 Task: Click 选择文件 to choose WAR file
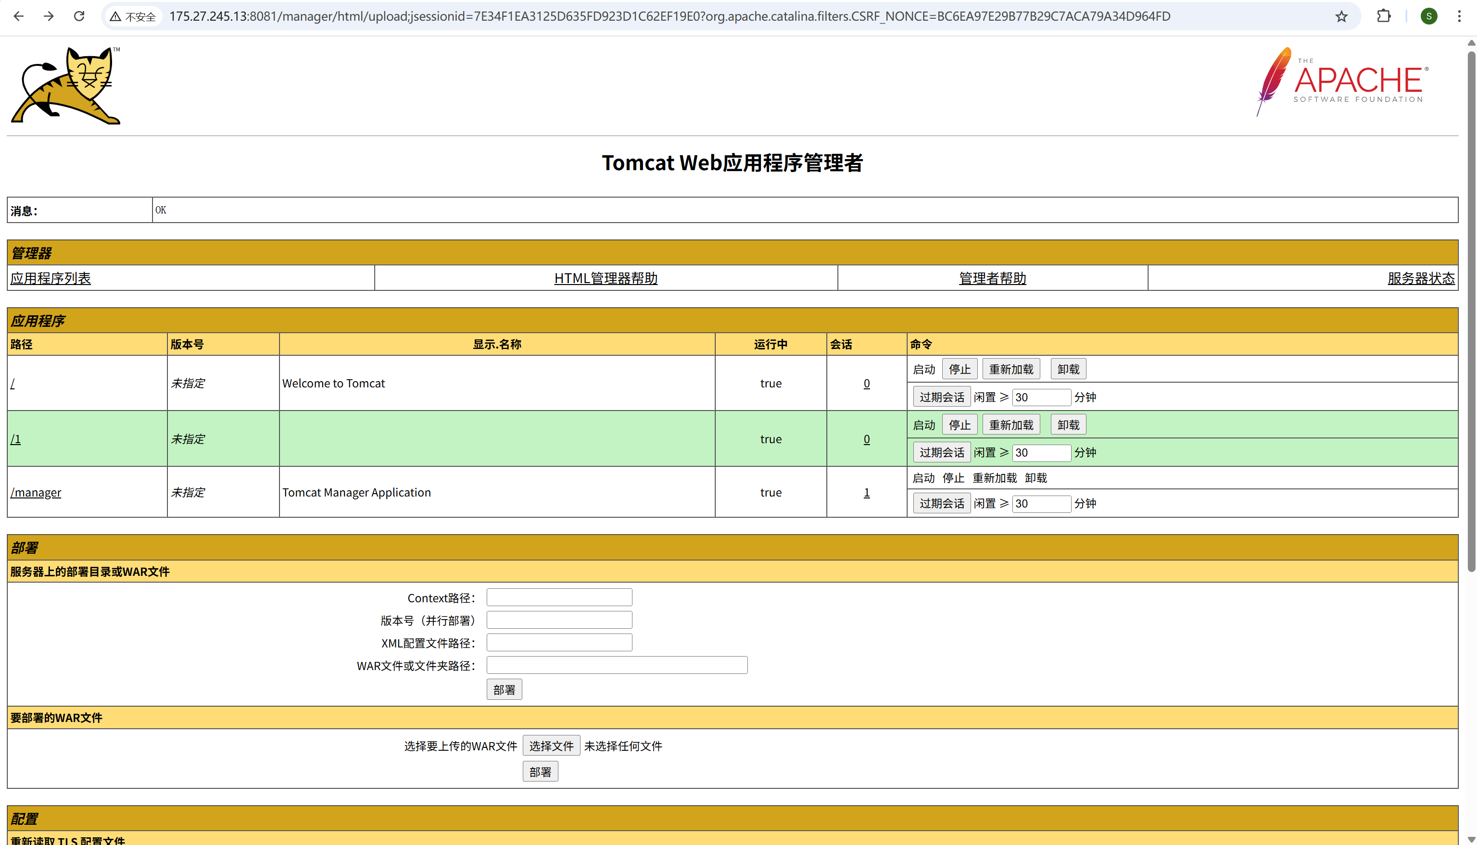click(551, 746)
